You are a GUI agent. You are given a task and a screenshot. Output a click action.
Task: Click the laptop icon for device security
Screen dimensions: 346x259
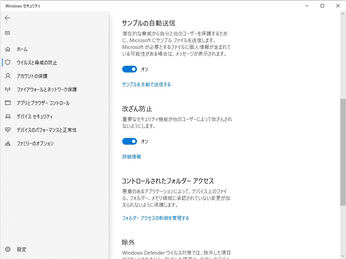pos(8,116)
